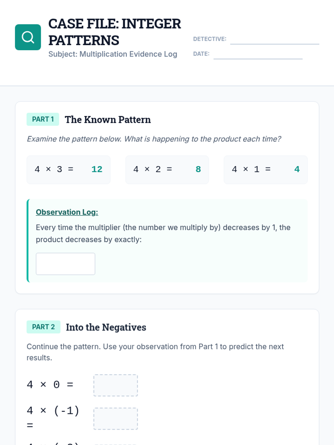The image size is (334, 445).
Task: Select the 4 × 2 = 8 card
Action: tap(167, 170)
